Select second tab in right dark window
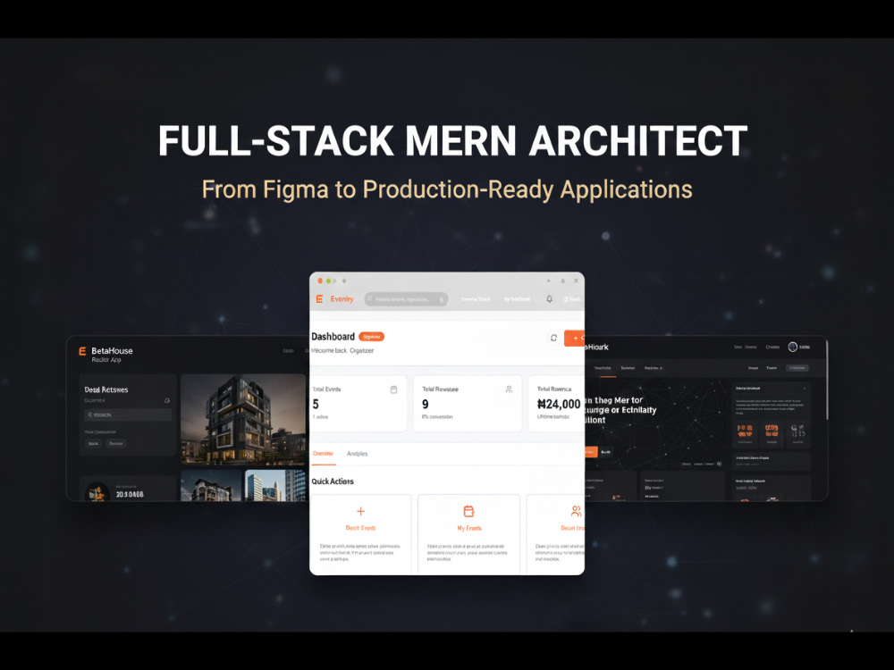The width and height of the screenshot is (894, 670). coord(628,368)
